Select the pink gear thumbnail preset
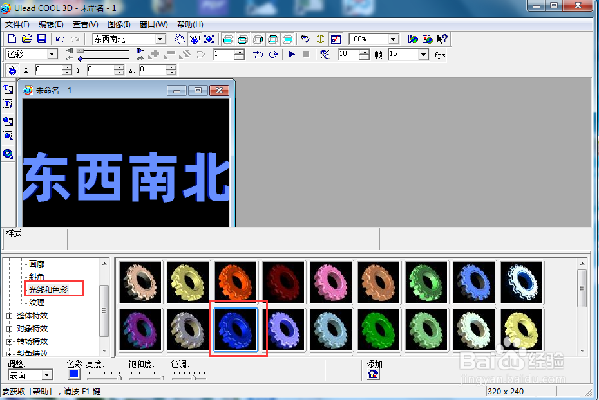This screenshot has height=400, width=599. 331,282
